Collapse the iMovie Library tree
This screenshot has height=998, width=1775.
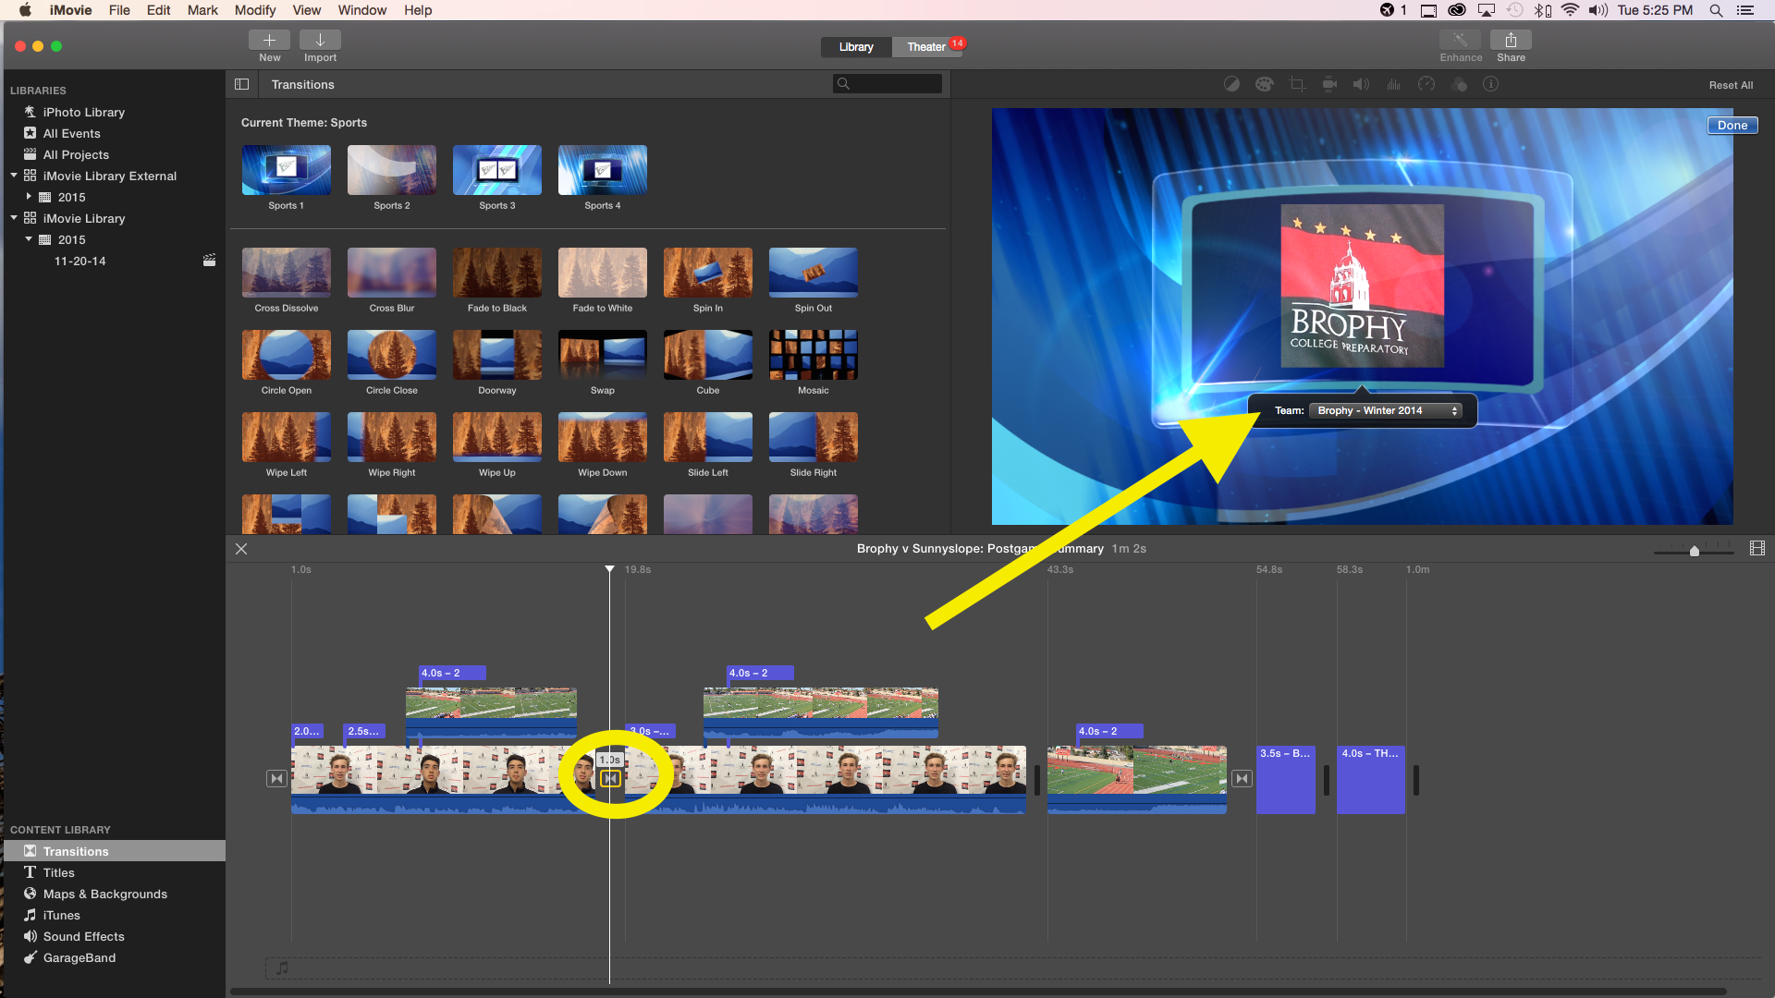(14, 218)
